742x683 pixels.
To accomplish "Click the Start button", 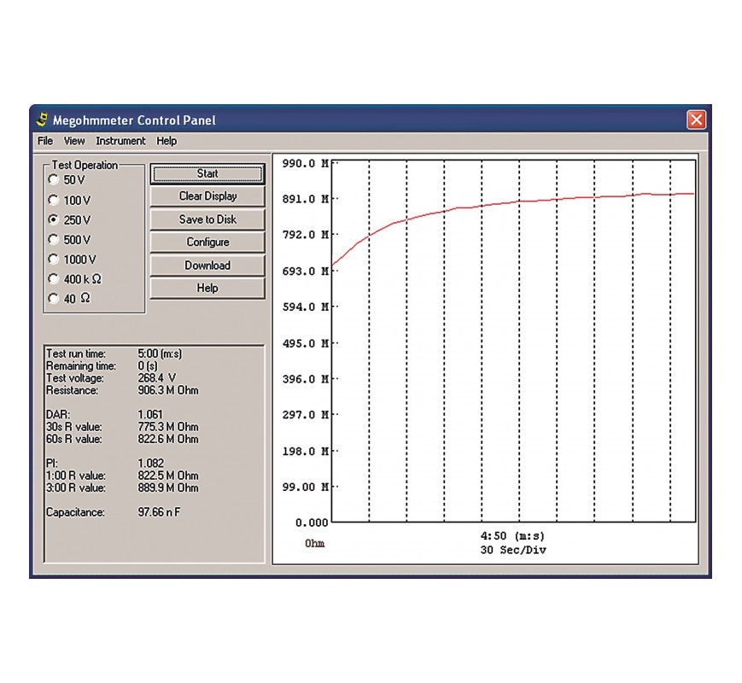I will click(207, 173).
